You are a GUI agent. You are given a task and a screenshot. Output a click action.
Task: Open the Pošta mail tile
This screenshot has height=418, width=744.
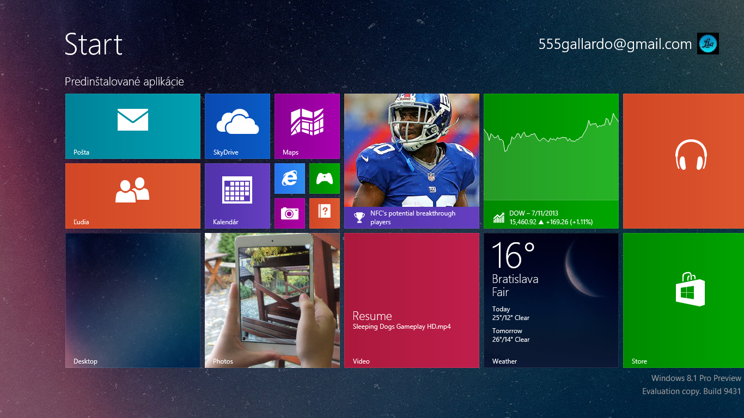(133, 126)
